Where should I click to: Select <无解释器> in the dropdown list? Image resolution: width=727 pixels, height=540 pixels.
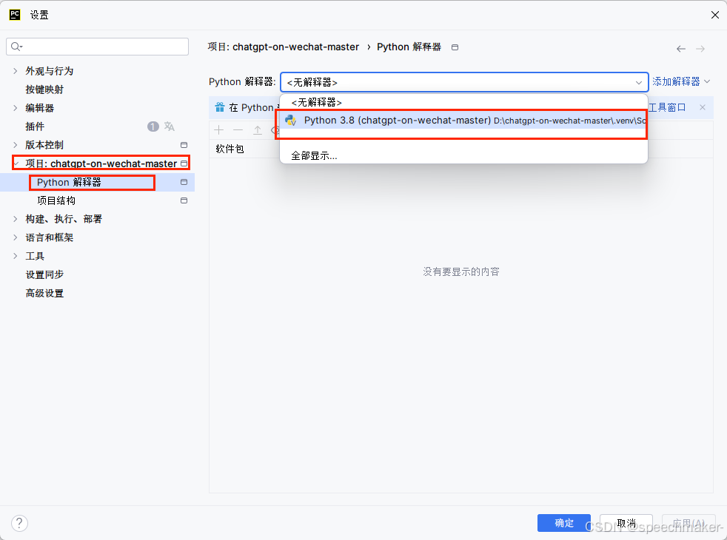pos(463,102)
